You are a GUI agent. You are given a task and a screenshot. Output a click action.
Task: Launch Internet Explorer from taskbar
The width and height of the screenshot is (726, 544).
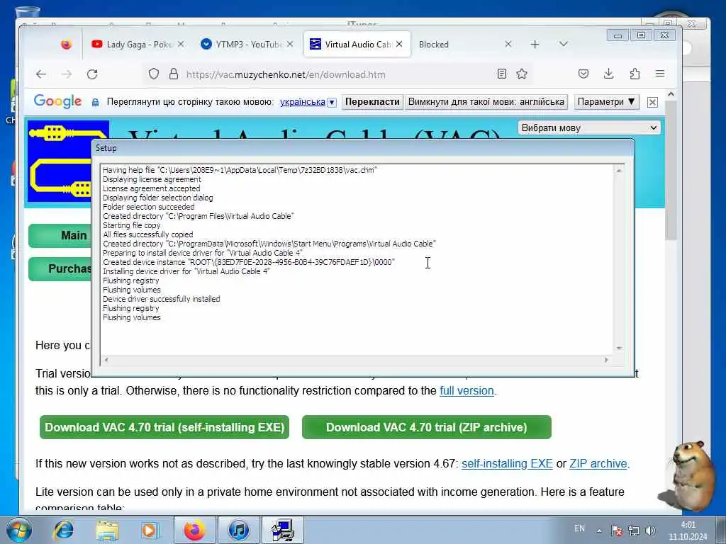[63, 530]
